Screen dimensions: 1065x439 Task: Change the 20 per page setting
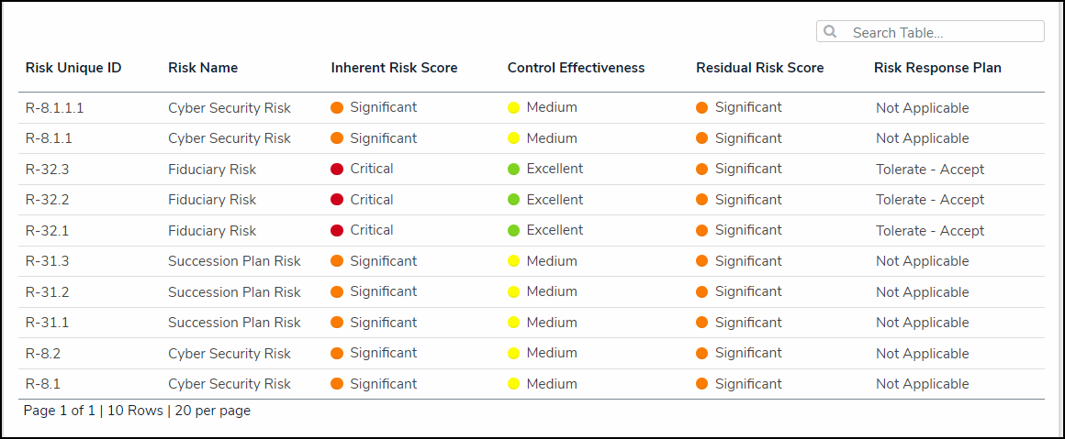pos(212,411)
